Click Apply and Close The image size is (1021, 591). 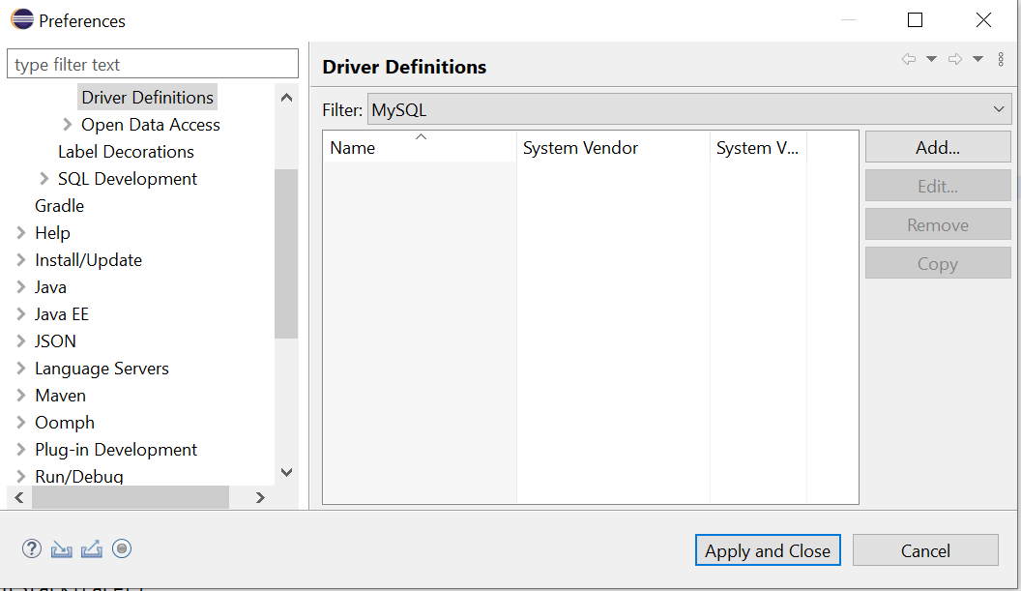(768, 549)
